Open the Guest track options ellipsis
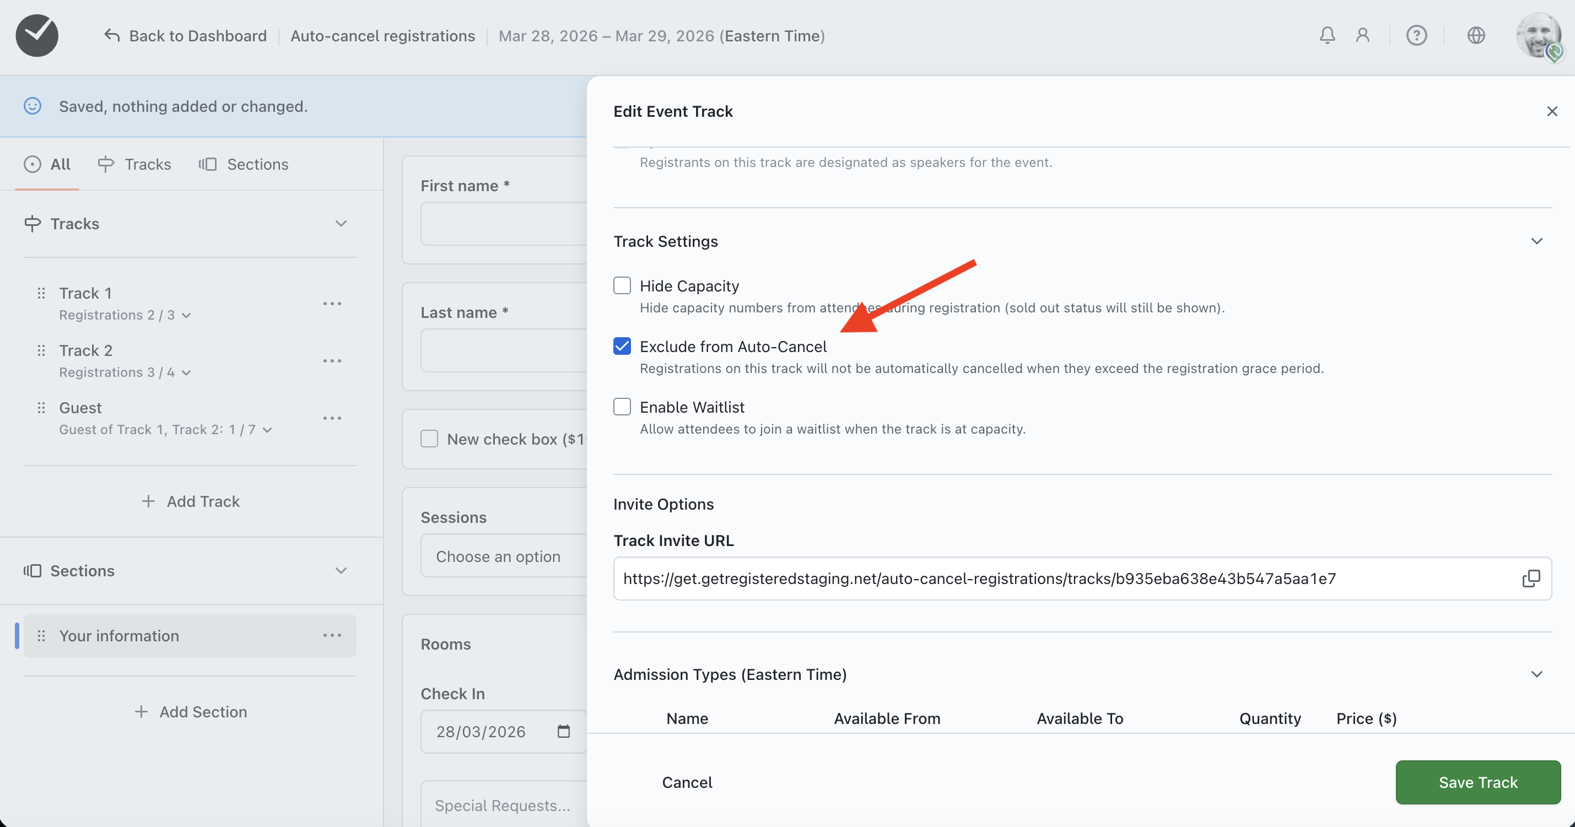 coord(332,418)
